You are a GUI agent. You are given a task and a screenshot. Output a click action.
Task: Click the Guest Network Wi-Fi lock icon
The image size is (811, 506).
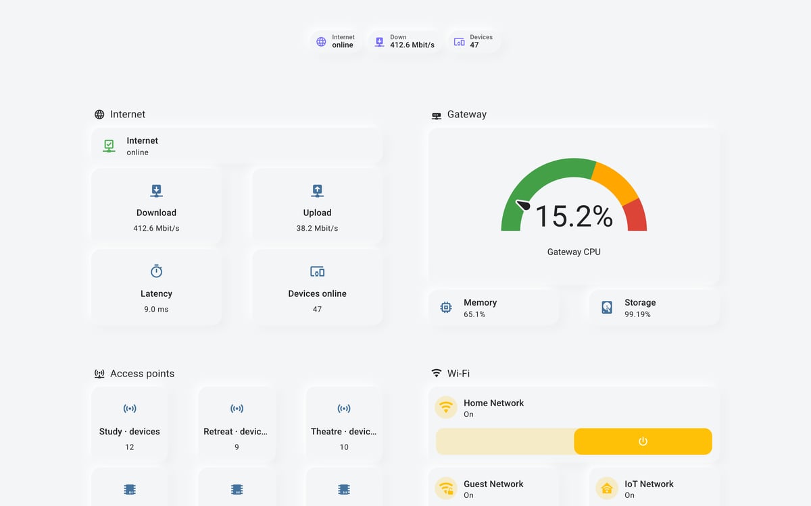446,488
